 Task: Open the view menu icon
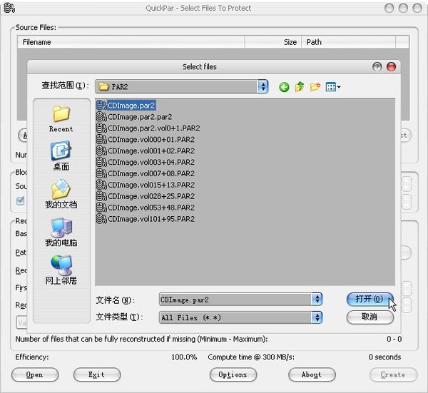332,87
